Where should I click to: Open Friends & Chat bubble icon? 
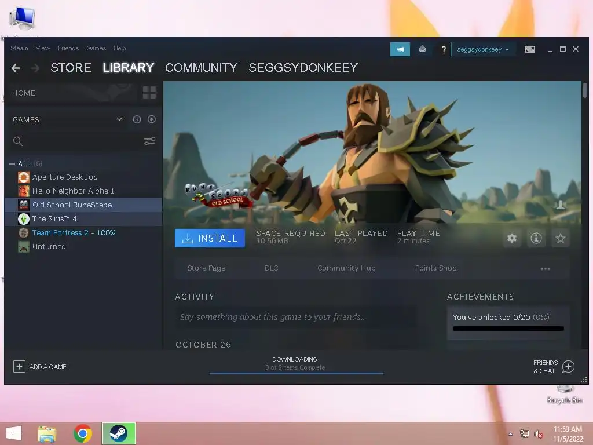coord(568,366)
